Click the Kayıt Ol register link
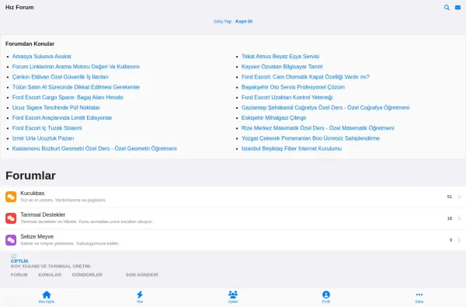Image resolution: width=466 pixels, height=307 pixels. (x=244, y=22)
